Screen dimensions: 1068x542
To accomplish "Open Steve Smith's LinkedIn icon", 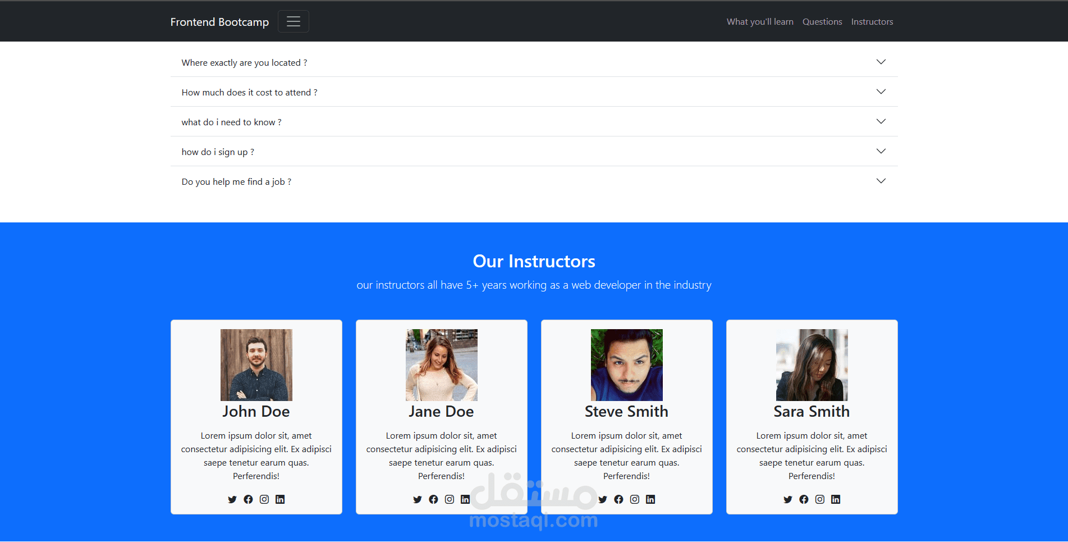I will (650, 499).
